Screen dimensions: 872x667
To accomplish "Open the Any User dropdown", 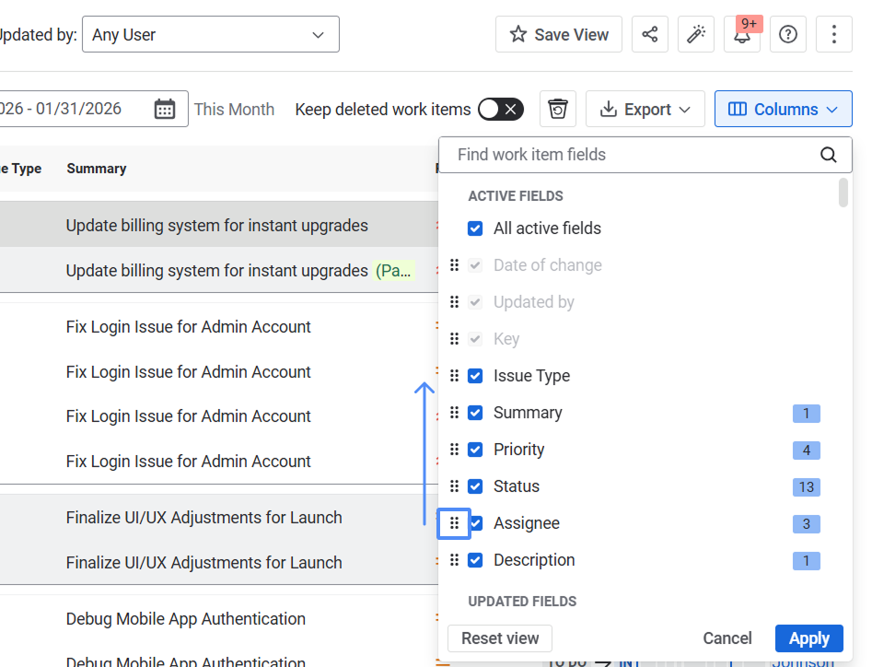I will pyautogui.click(x=210, y=35).
